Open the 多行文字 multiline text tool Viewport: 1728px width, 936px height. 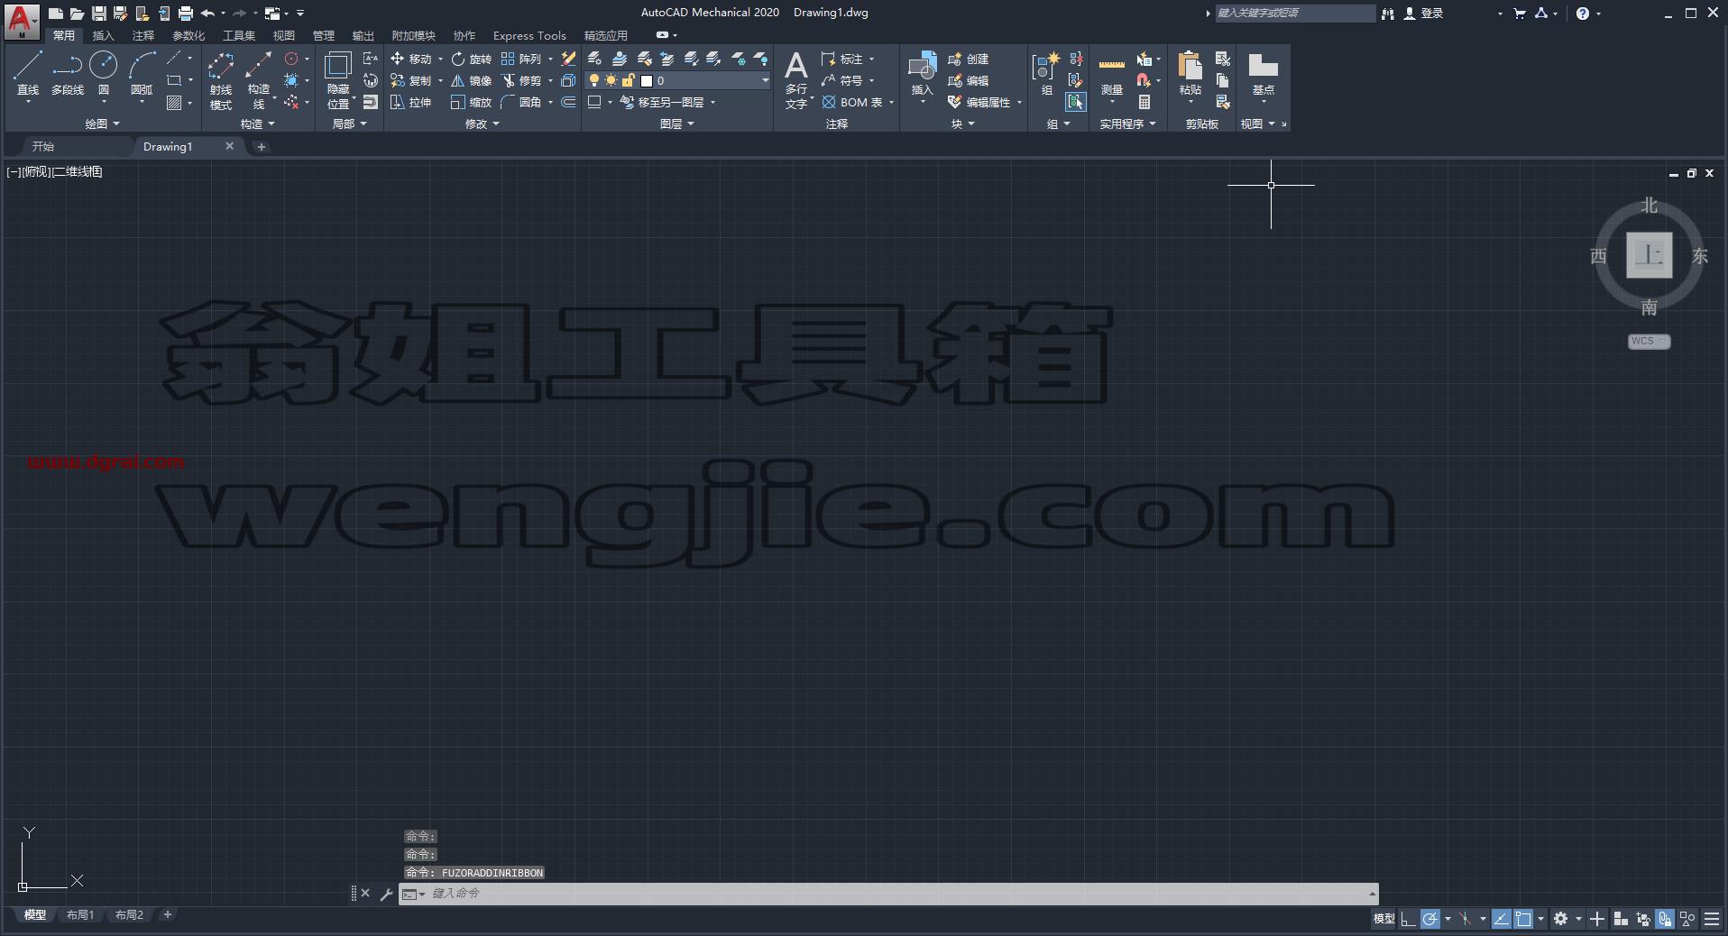click(x=796, y=80)
